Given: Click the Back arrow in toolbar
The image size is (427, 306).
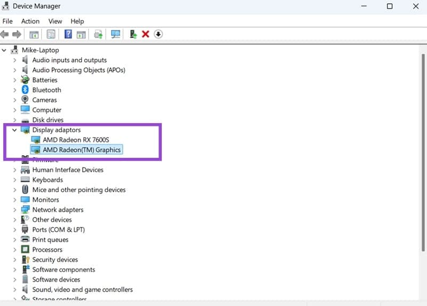Looking at the screenshot, I should (5, 34).
